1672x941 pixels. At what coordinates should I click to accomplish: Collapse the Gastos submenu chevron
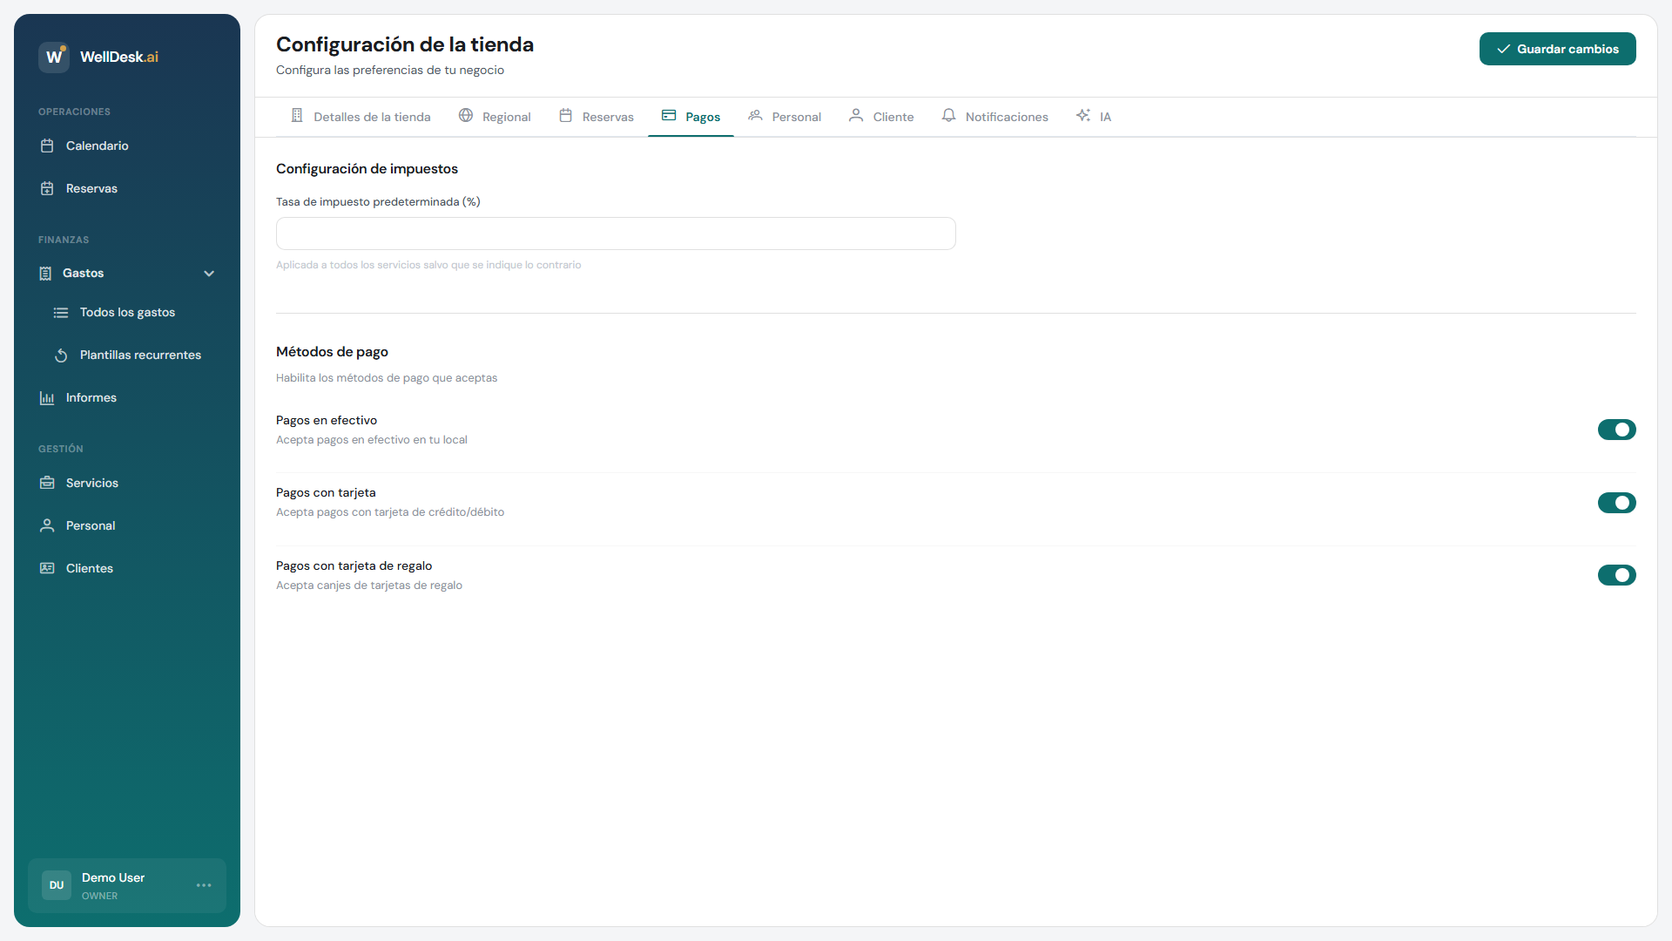pos(209,273)
